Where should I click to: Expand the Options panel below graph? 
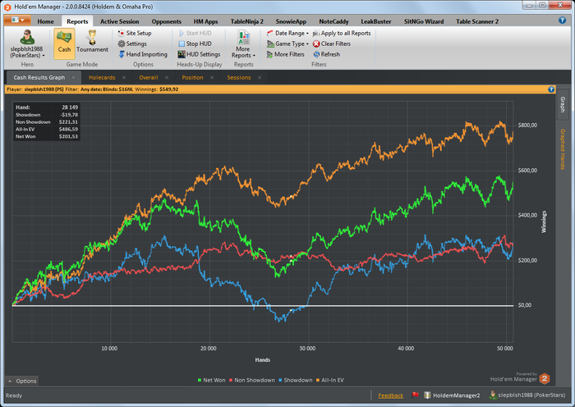tap(22, 381)
